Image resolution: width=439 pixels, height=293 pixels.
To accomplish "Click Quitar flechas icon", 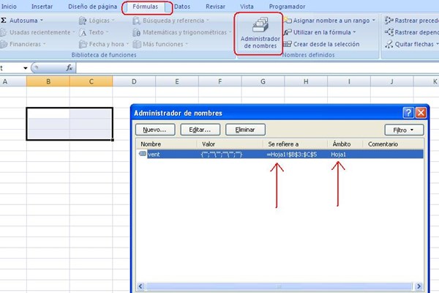I will click(x=389, y=44).
